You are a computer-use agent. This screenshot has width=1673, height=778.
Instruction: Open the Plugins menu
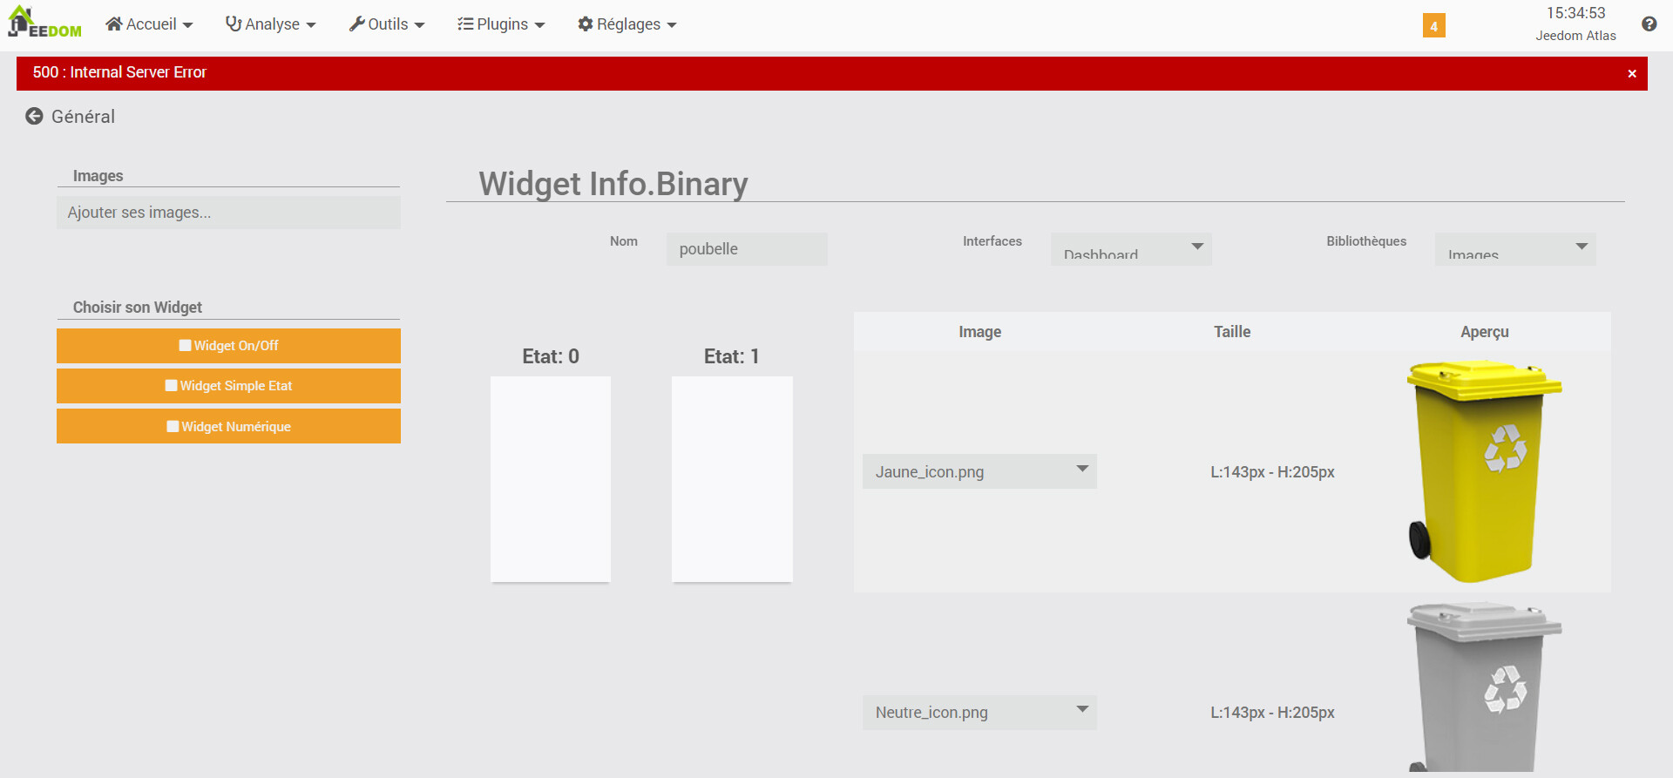click(501, 24)
